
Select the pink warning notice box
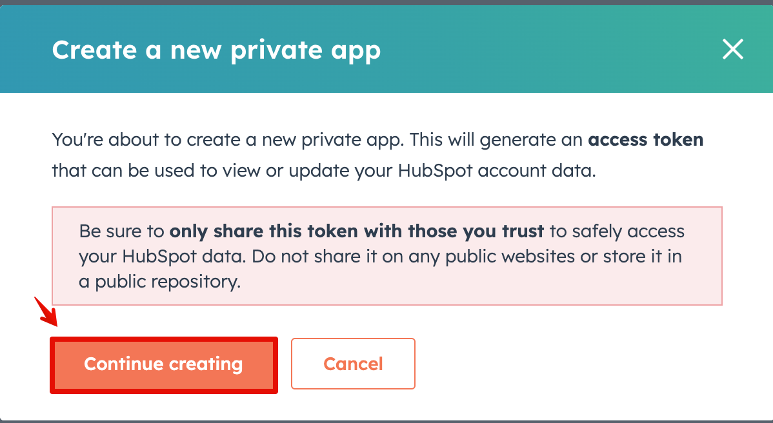(386, 255)
